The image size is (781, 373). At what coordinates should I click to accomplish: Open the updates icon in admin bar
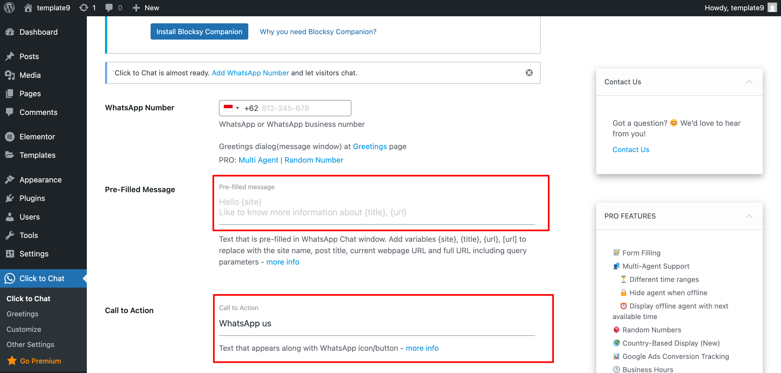pos(84,8)
